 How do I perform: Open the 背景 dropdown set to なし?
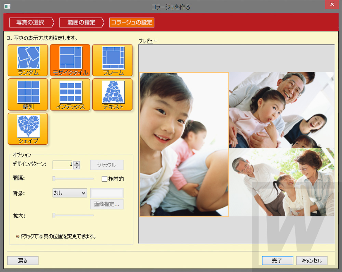[x=70, y=193]
